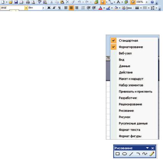Screen dimensions: 163x159
Task: Save the drawing with the floppy disk icon
Action: (16, 2)
